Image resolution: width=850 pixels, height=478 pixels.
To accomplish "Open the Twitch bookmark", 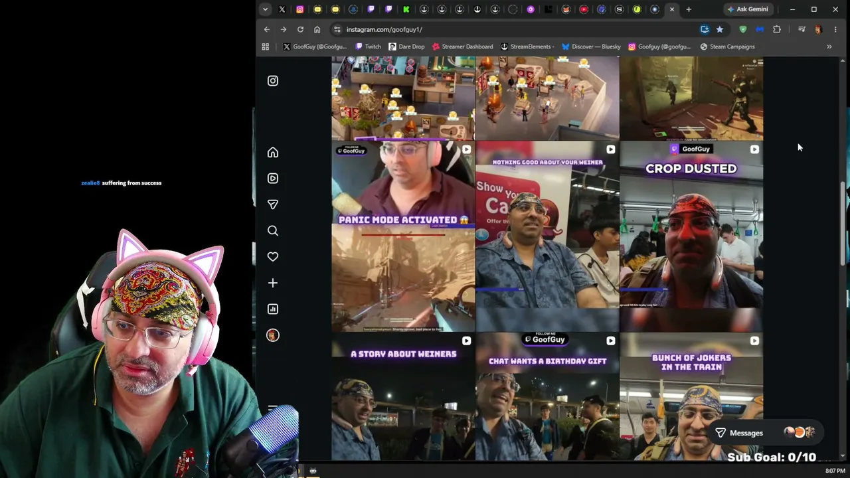I will (368, 46).
